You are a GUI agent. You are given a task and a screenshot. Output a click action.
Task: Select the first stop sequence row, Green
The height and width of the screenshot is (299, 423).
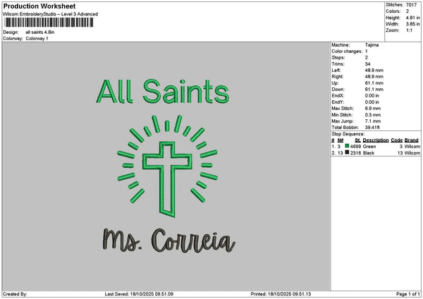pos(375,146)
